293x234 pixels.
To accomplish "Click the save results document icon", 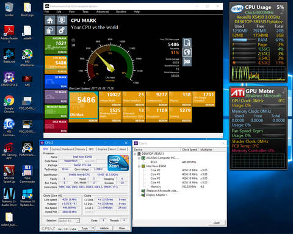I will (x=187, y=43).
